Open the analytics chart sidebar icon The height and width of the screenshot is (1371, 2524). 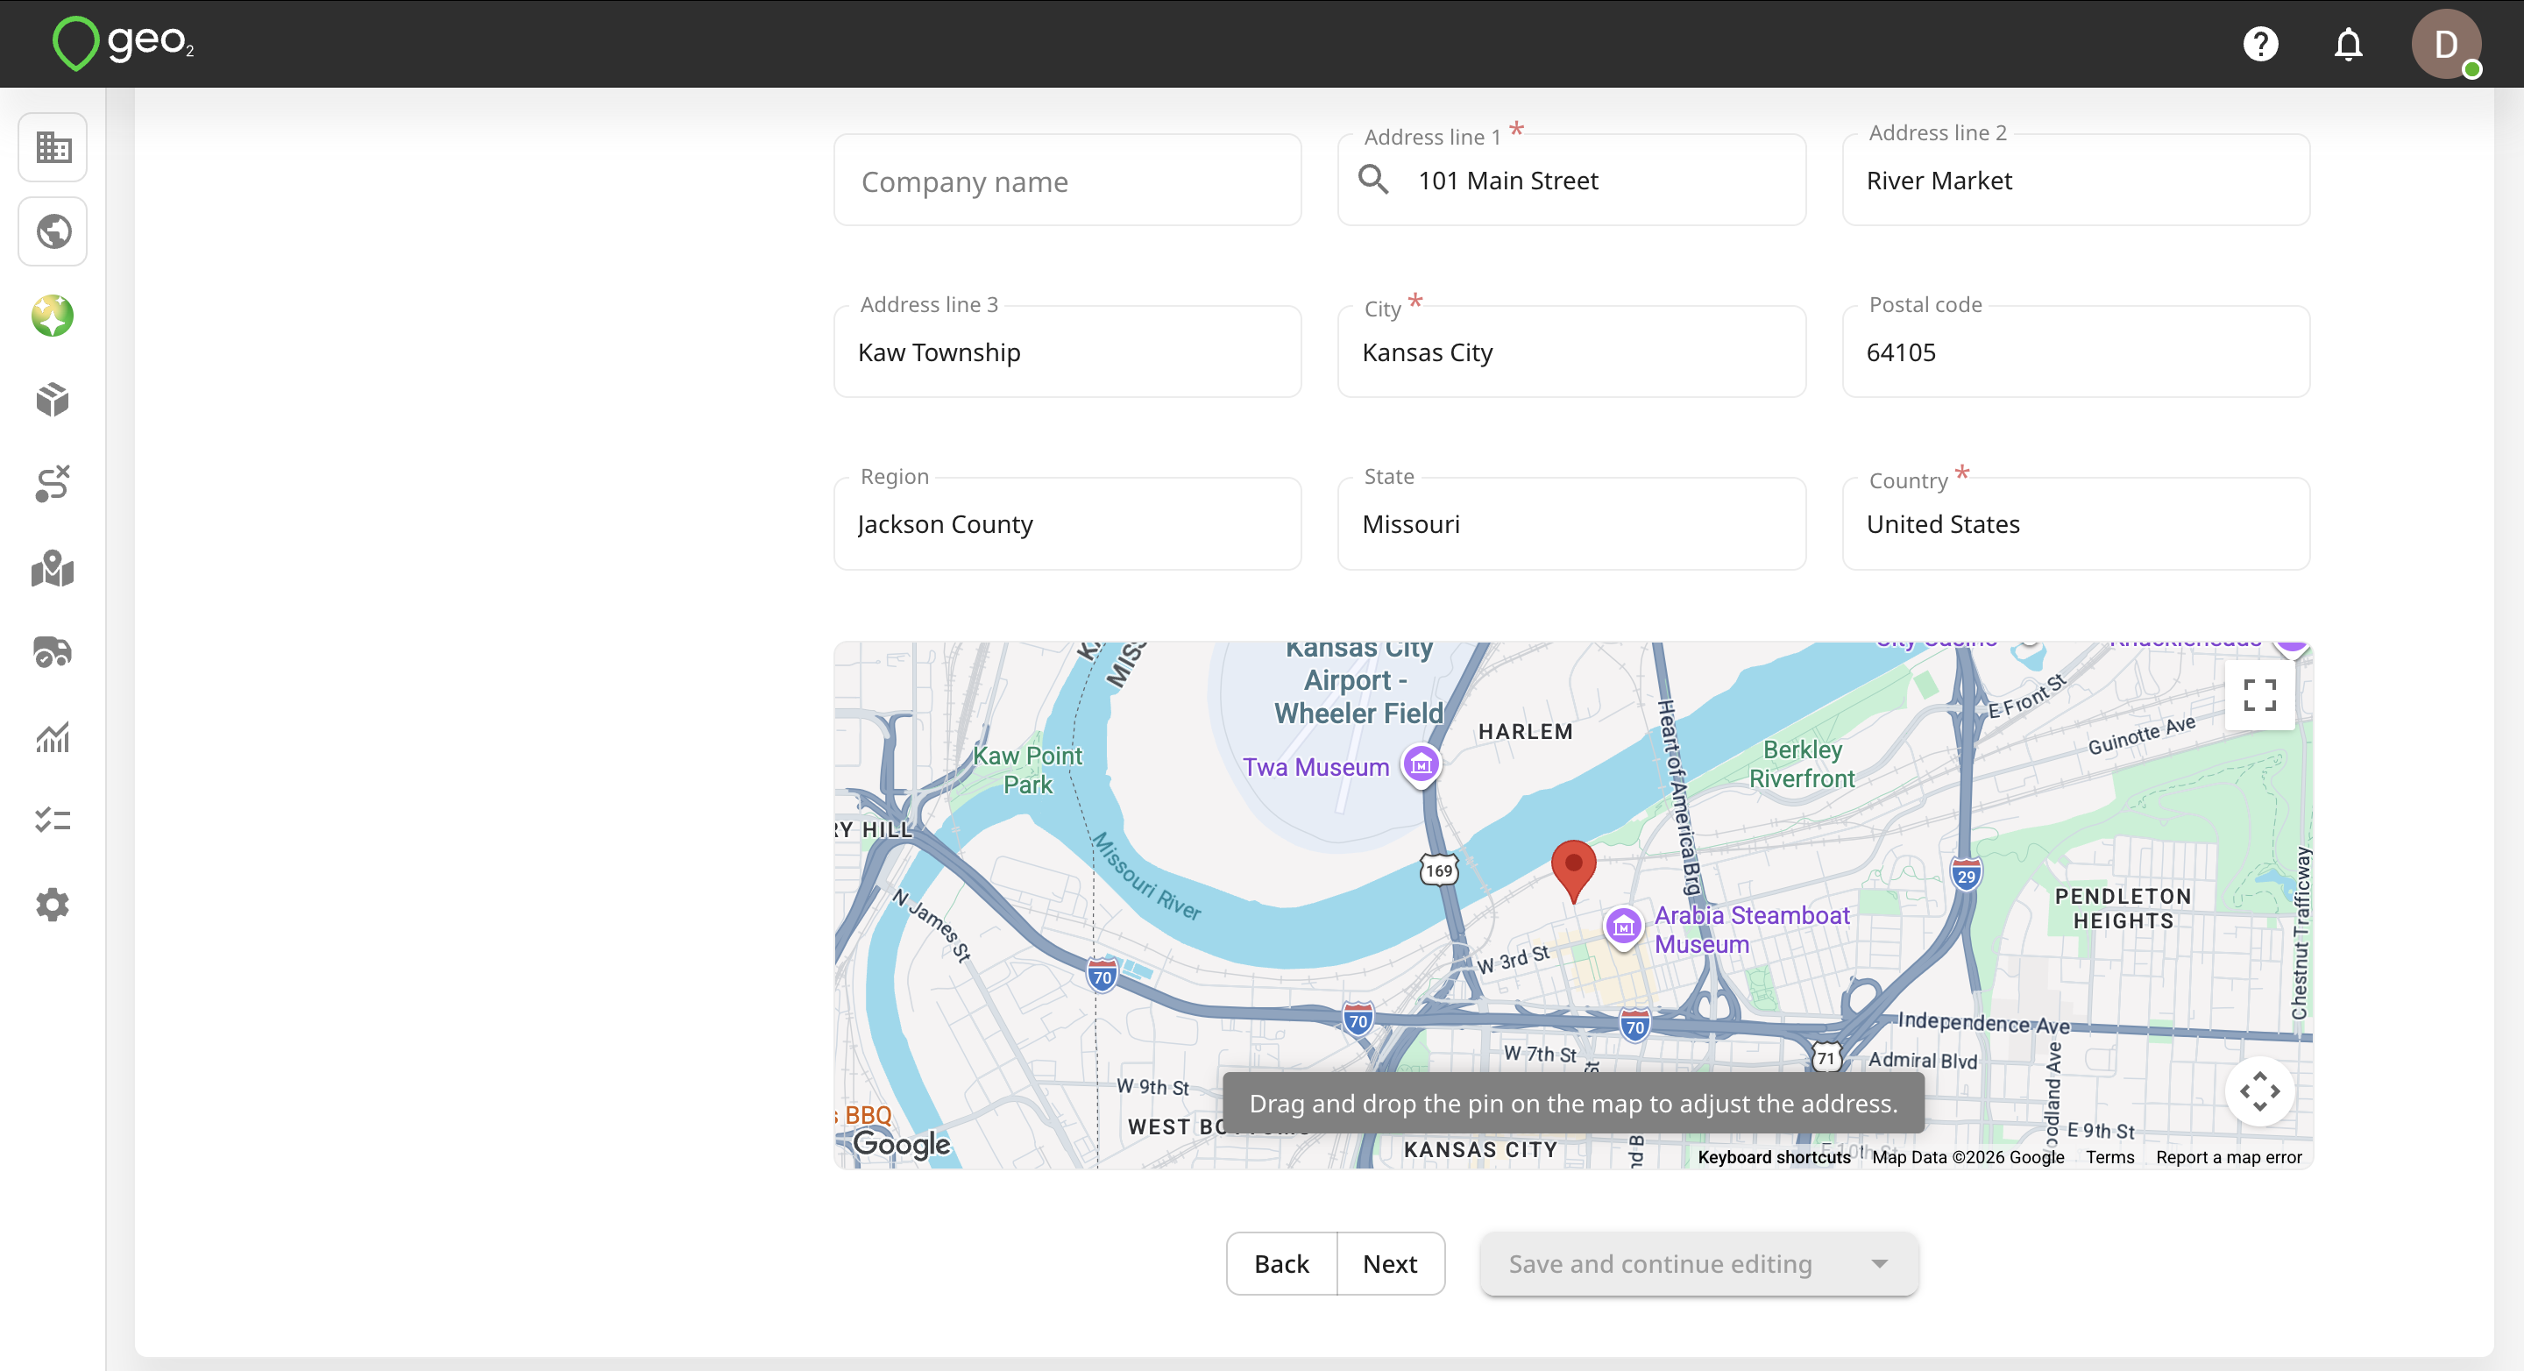(x=53, y=736)
